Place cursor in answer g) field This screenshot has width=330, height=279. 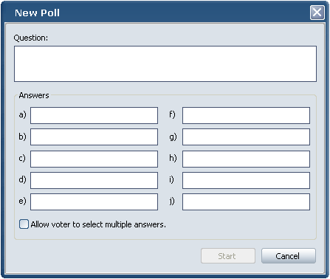pos(246,137)
